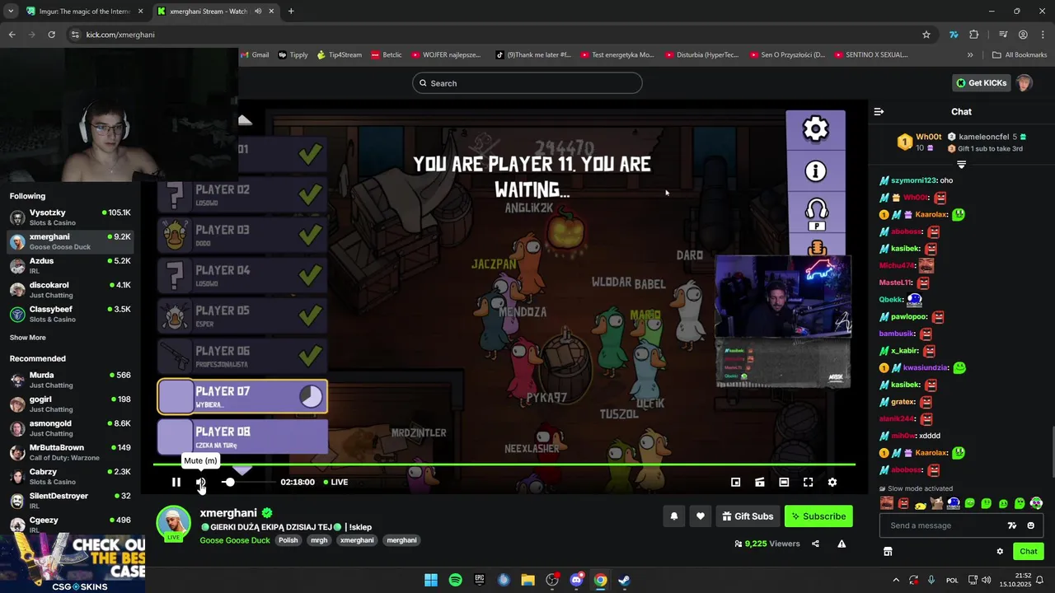
Task: Select the Polish language tag
Action: pyautogui.click(x=288, y=540)
